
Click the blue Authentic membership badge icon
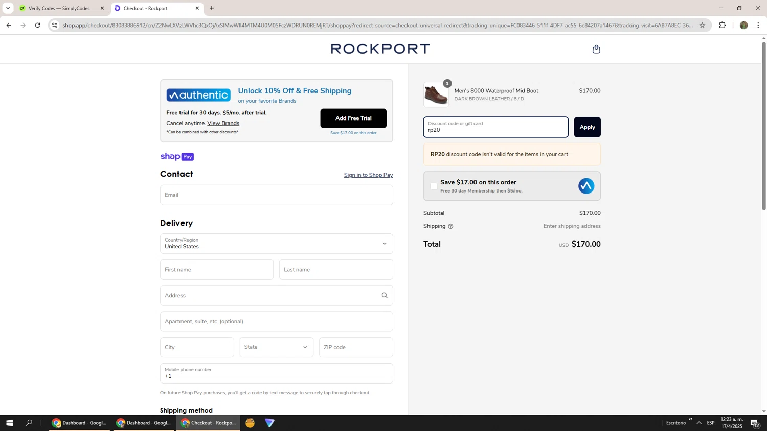586,186
